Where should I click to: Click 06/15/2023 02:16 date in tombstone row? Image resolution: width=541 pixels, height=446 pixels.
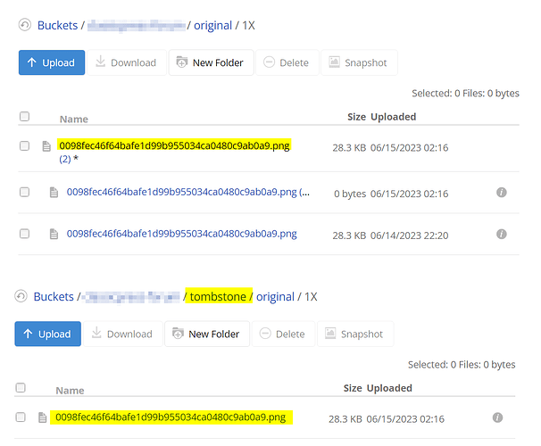click(405, 419)
